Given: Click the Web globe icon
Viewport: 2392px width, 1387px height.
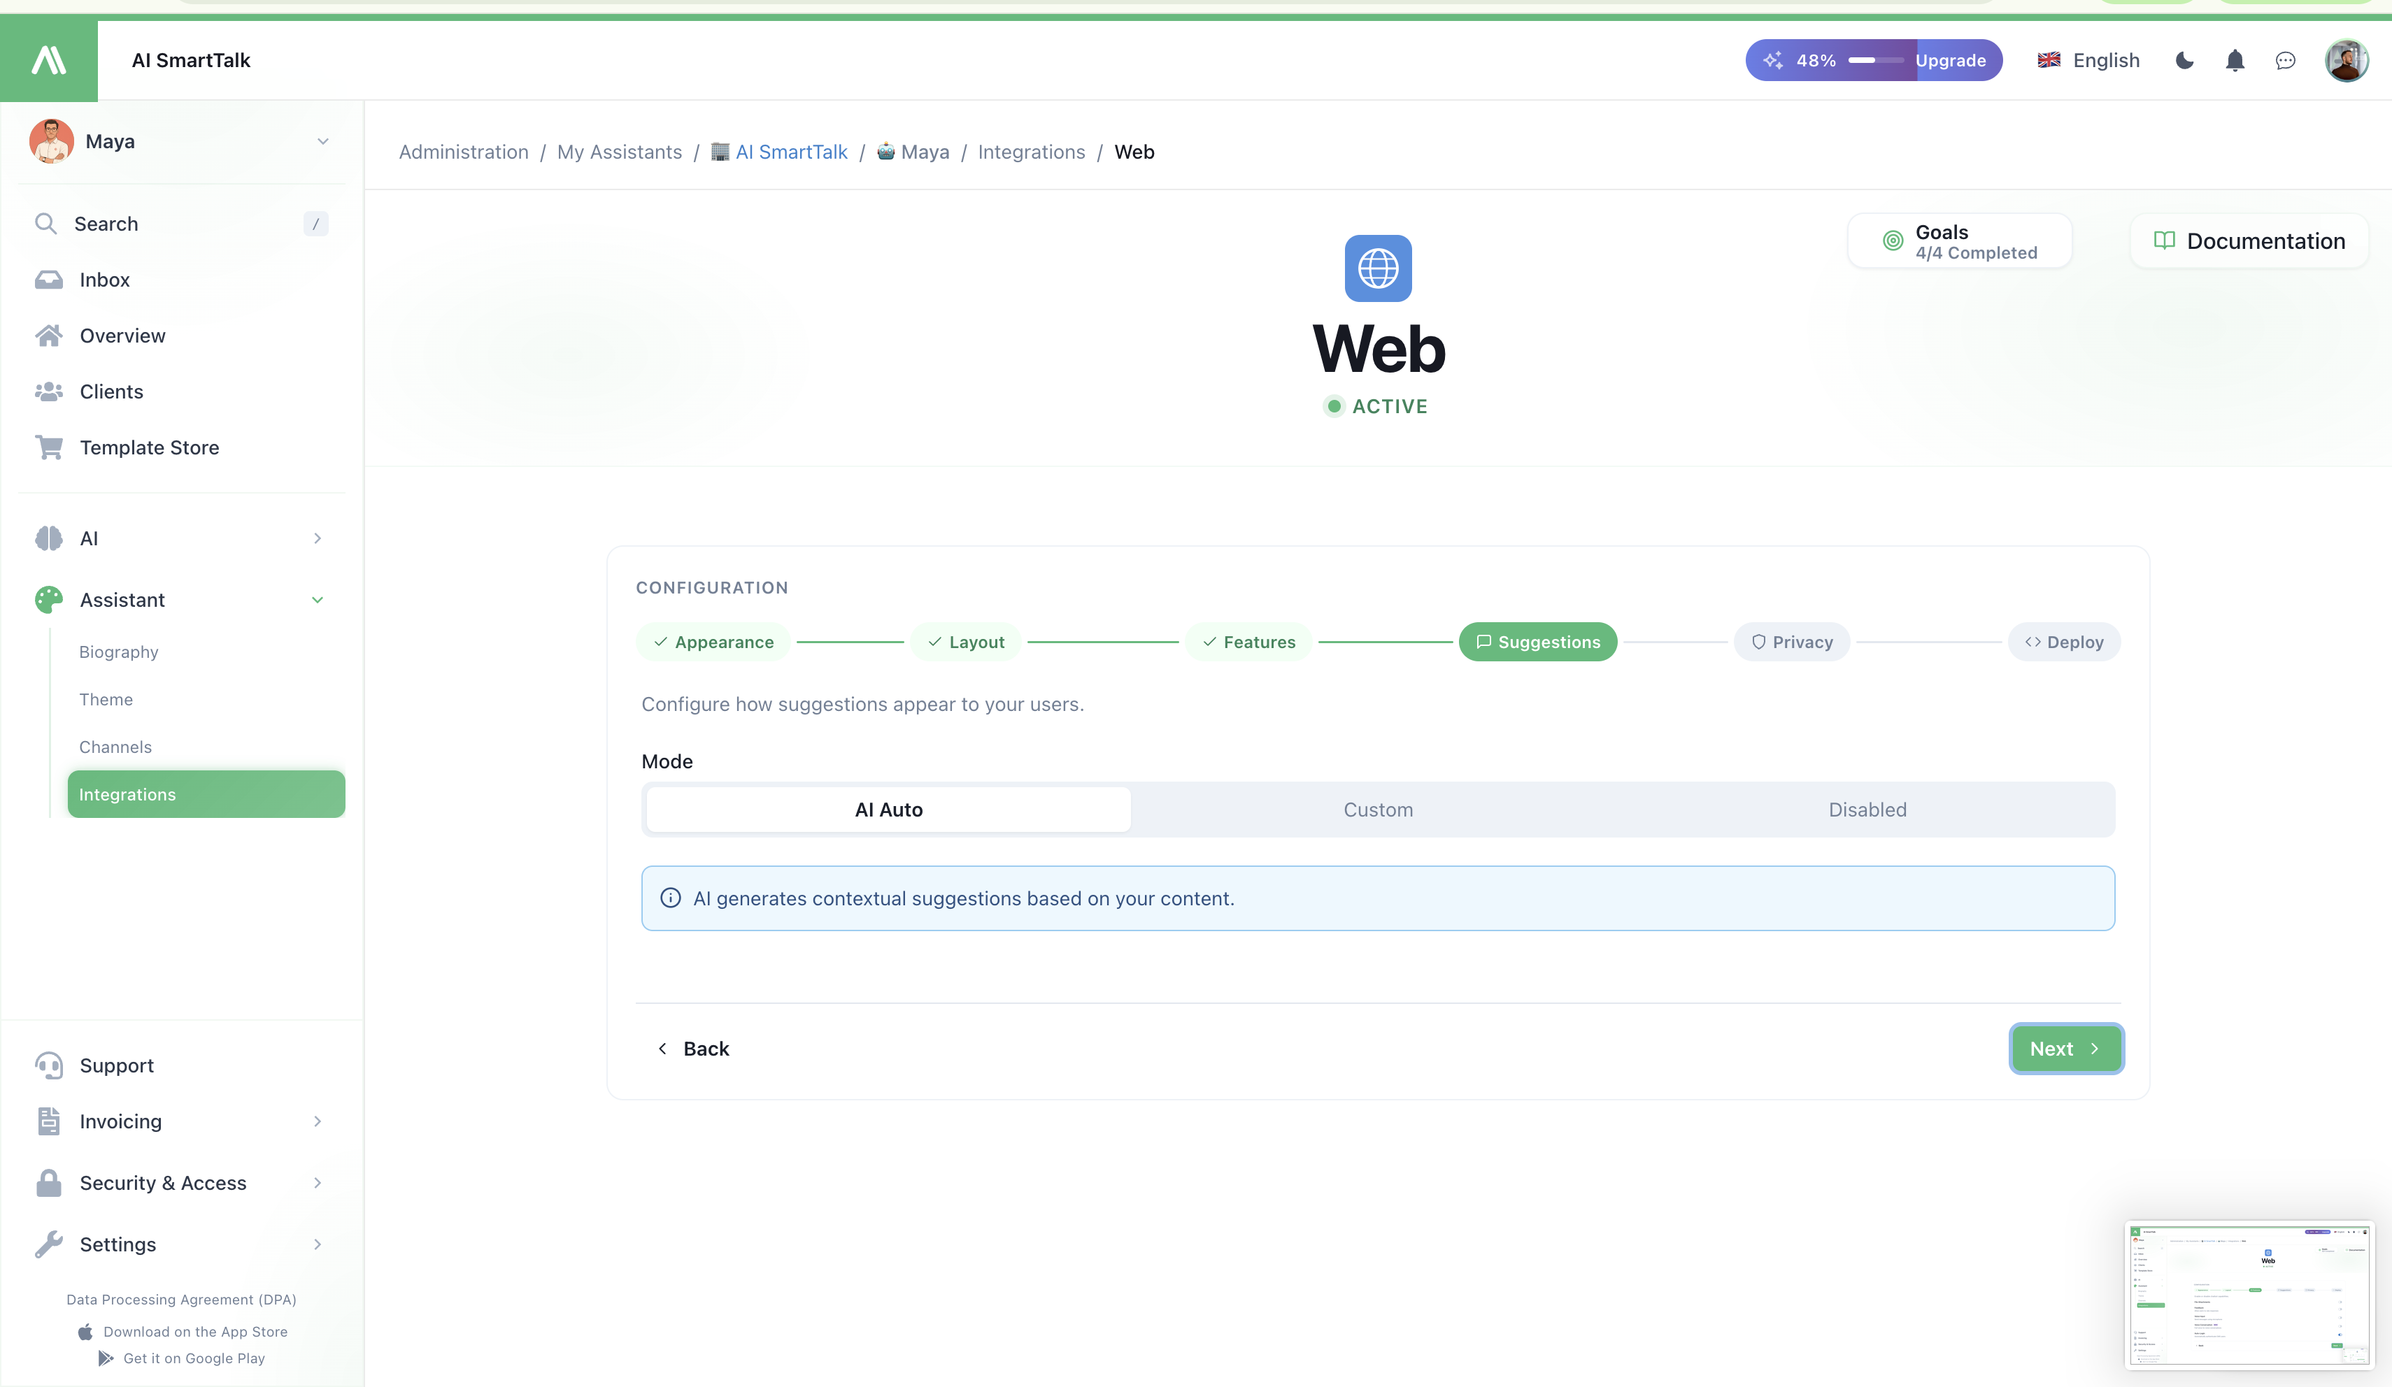Looking at the screenshot, I should [x=1379, y=268].
